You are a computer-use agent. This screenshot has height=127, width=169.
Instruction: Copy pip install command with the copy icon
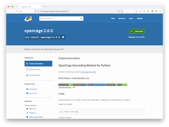(x=63, y=37)
